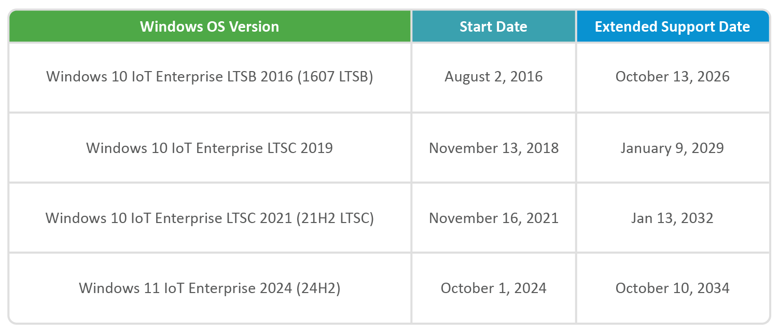Select the Windows 10 IoT Enterprise LTSC 2021 cell
This screenshot has height=333, width=778.
coord(210,218)
